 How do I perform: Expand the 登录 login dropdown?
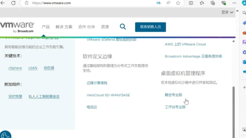click(x=227, y=12)
